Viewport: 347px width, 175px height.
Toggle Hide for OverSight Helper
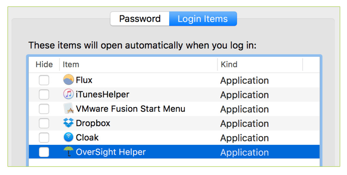[44, 152]
